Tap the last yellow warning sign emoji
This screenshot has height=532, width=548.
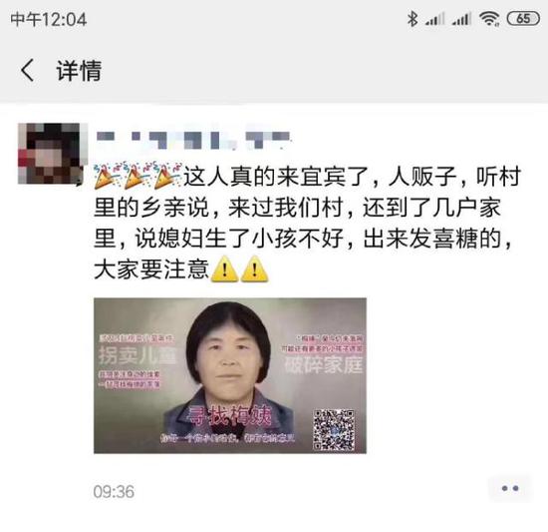(x=255, y=269)
